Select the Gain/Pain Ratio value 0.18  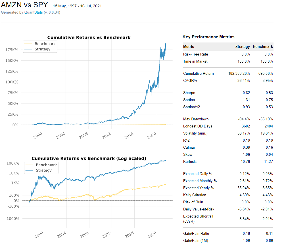tap(246, 234)
